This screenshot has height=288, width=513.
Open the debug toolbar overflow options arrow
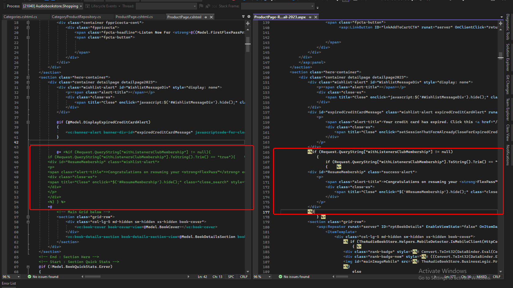(x=318, y=7)
